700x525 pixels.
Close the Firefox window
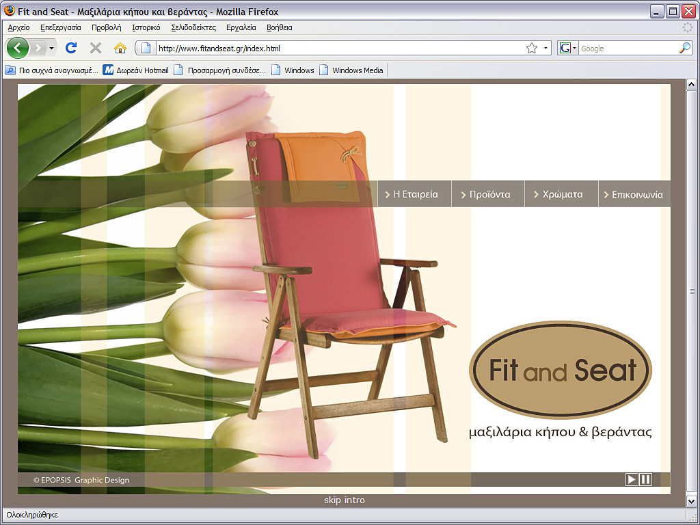tap(689, 12)
